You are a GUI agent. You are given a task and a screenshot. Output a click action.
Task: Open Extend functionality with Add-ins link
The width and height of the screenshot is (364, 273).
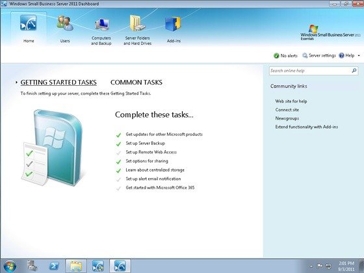(306, 127)
